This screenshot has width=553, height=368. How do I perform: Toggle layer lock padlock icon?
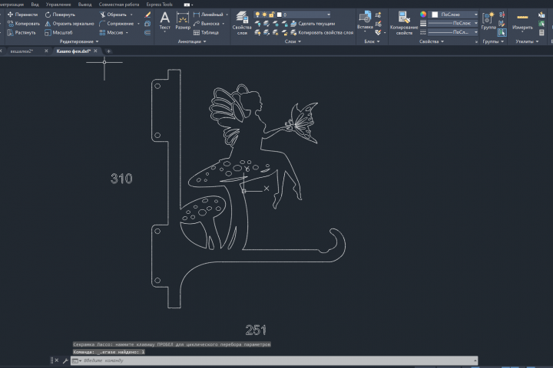pyautogui.click(x=272, y=15)
